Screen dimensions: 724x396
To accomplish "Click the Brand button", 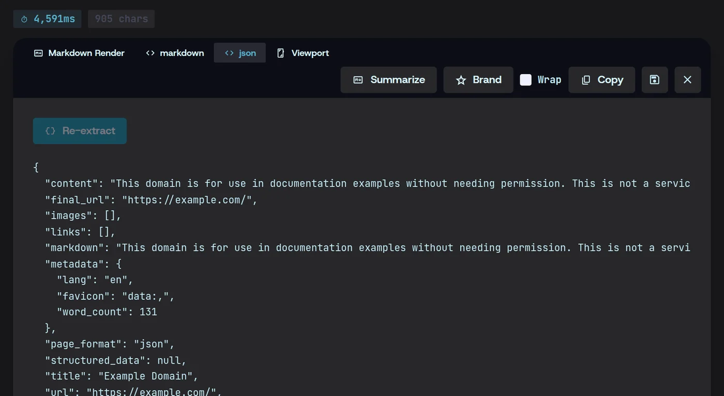I will point(478,80).
